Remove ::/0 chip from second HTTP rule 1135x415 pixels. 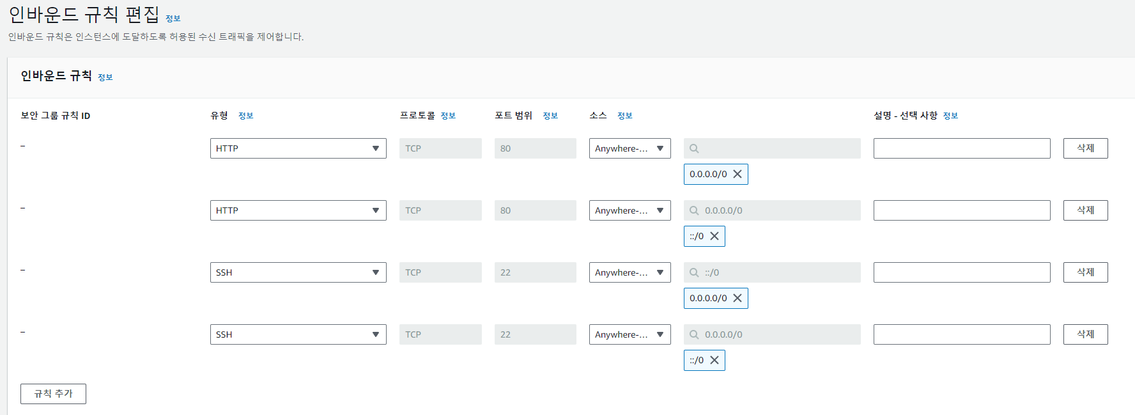714,236
